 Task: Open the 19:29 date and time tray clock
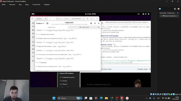coord(175,98)
